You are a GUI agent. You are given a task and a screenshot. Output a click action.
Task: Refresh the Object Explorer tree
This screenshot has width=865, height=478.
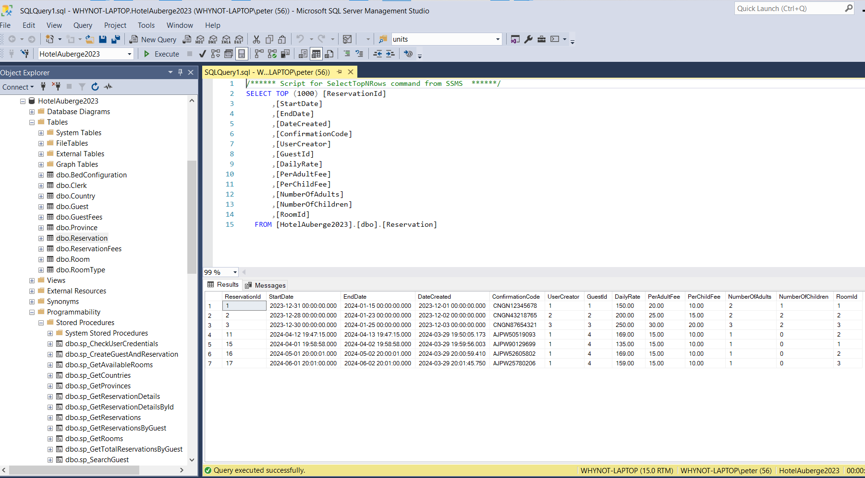[x=95, y=87]
